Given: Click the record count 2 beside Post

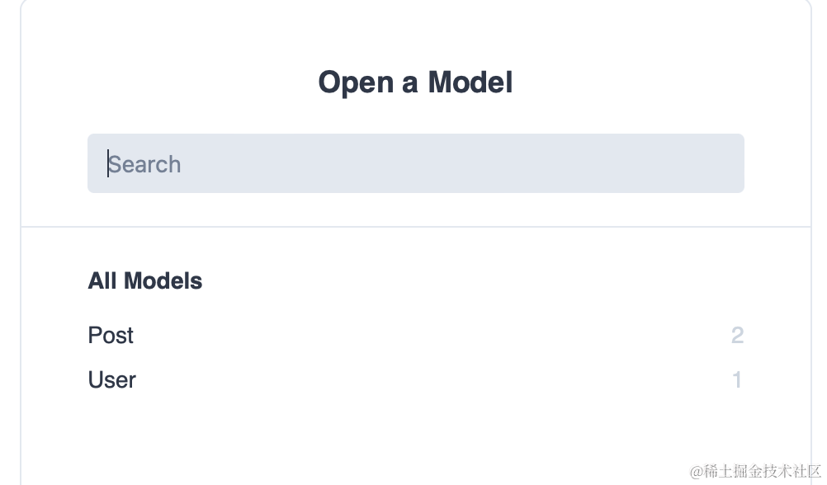Looking at the screenshot, I should pos(737,335).
